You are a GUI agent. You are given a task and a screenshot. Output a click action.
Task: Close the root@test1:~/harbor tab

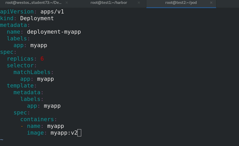click(139, 3)
